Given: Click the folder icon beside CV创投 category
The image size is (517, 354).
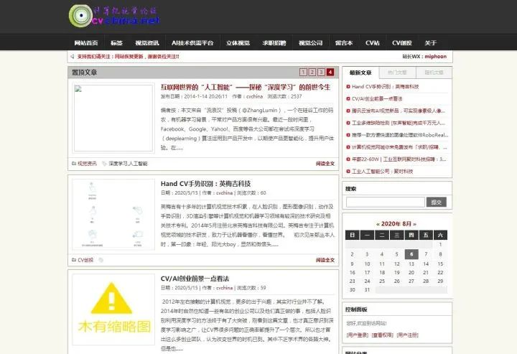Looking at the screenshot, I should [74, 260].
